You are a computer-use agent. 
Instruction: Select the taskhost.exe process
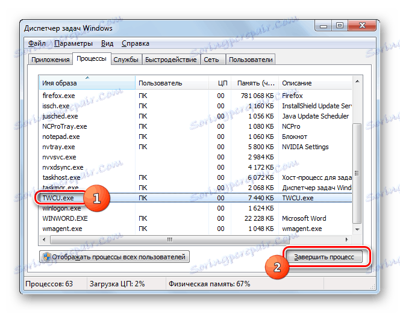coord(195,177)
